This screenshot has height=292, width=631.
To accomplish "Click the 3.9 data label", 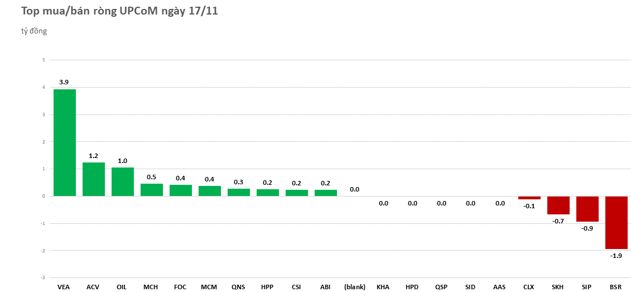I will coord(64,82).
